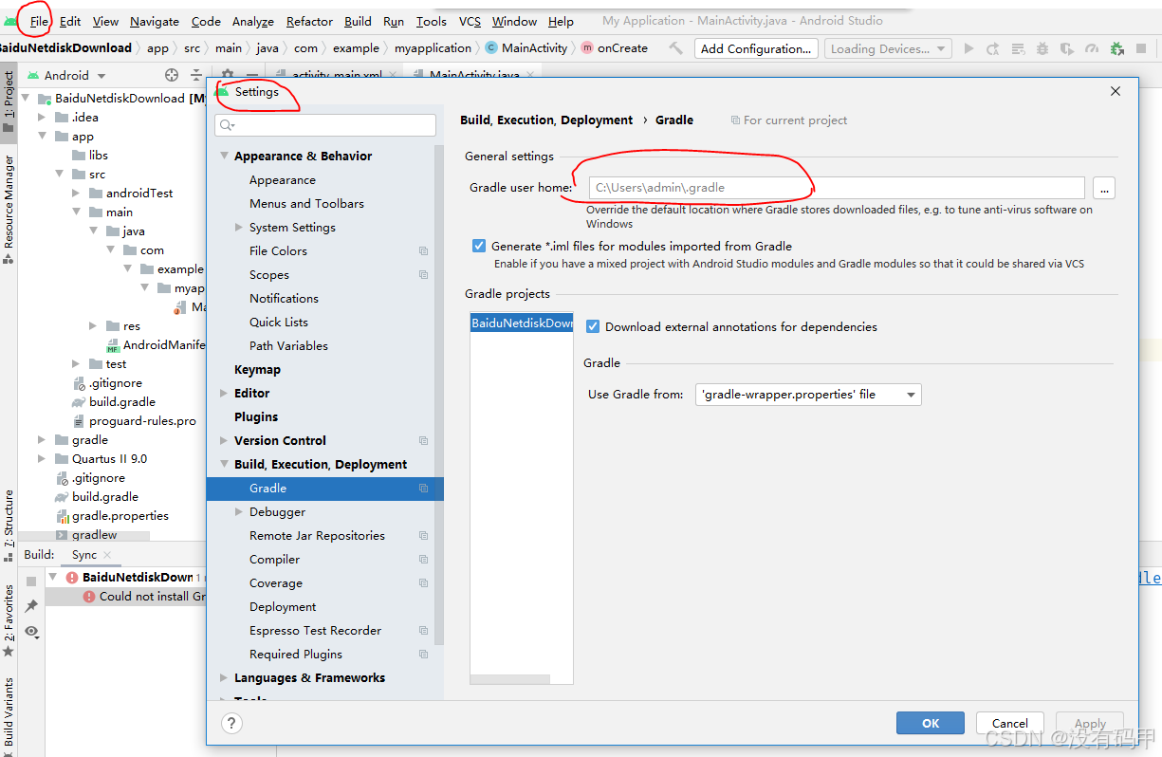Click the locate target crosshair icon in Project panel
This screenshot has height=757, width=1162.
[x=172, y=75]
